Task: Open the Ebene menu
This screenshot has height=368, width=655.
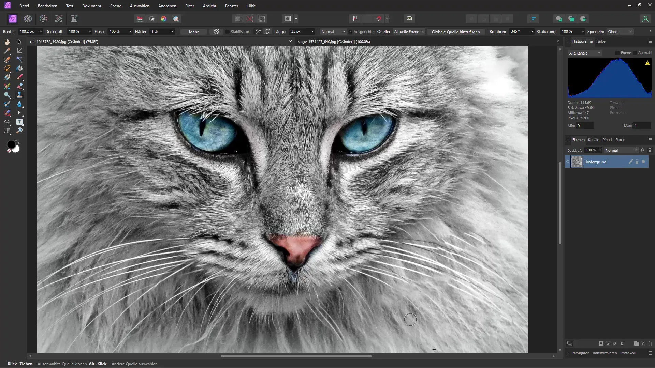Action: pyautogui.click(x=116, y=6)
